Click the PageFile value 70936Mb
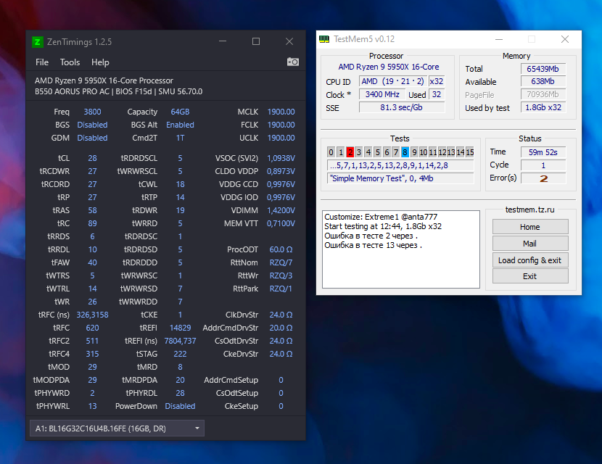The width and height of the screenshot is (602, 464). coord(543,94)
